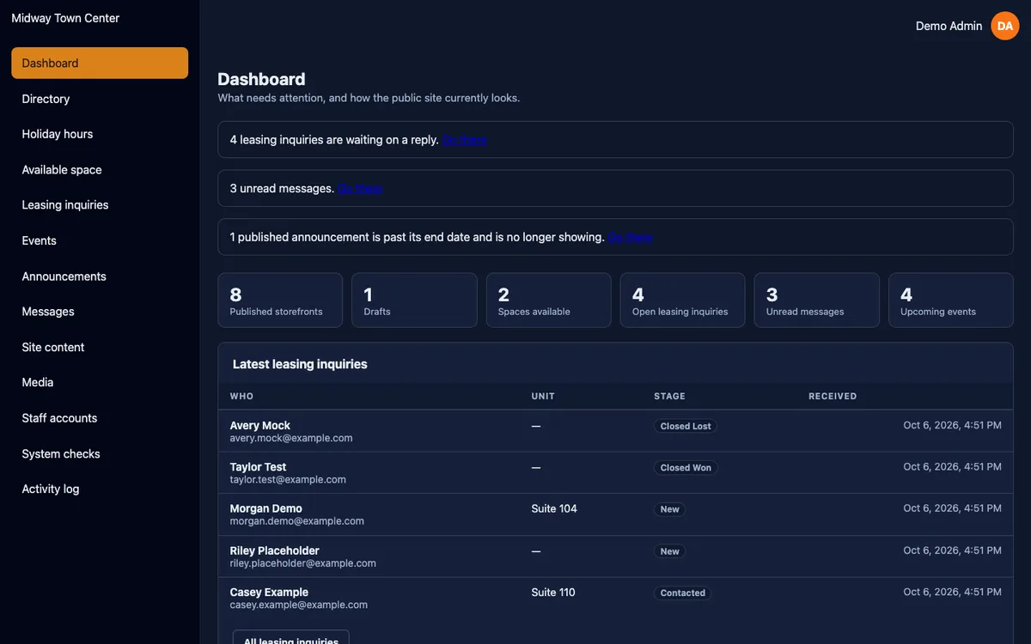
Task: Click taylor.test@example.com email
Action: (x=288, y=480)
